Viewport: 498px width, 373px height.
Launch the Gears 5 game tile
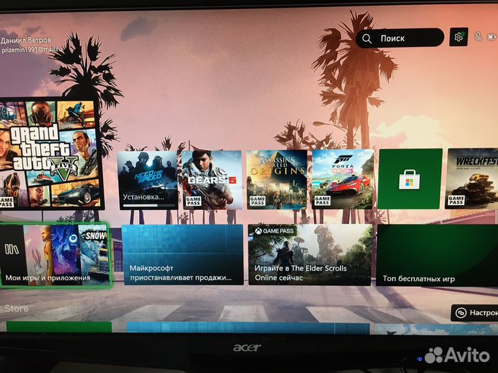tap(212, 180)
